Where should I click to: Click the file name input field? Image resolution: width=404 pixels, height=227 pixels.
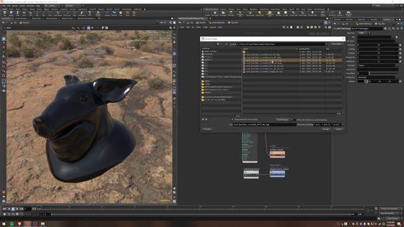(264, 125)
